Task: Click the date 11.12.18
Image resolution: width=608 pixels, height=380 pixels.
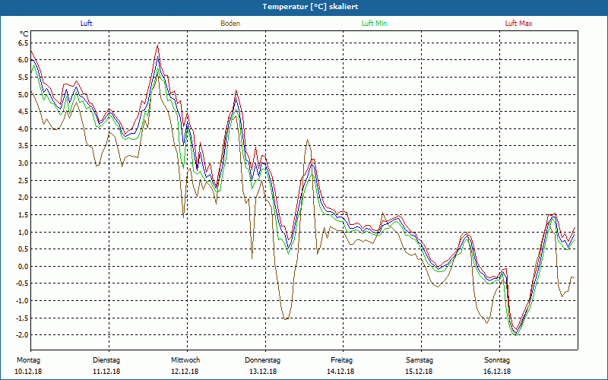Action: click(106, 372)
